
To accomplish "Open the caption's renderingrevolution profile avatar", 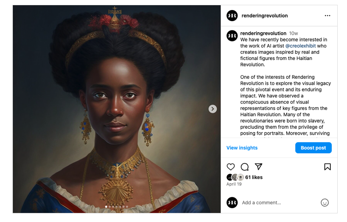I will click(232, 36).
